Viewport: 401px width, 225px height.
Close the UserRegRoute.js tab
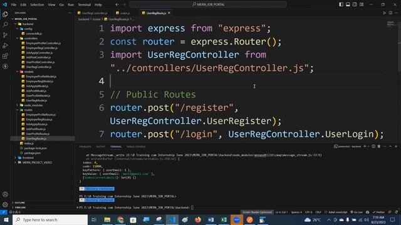[169, 12]
